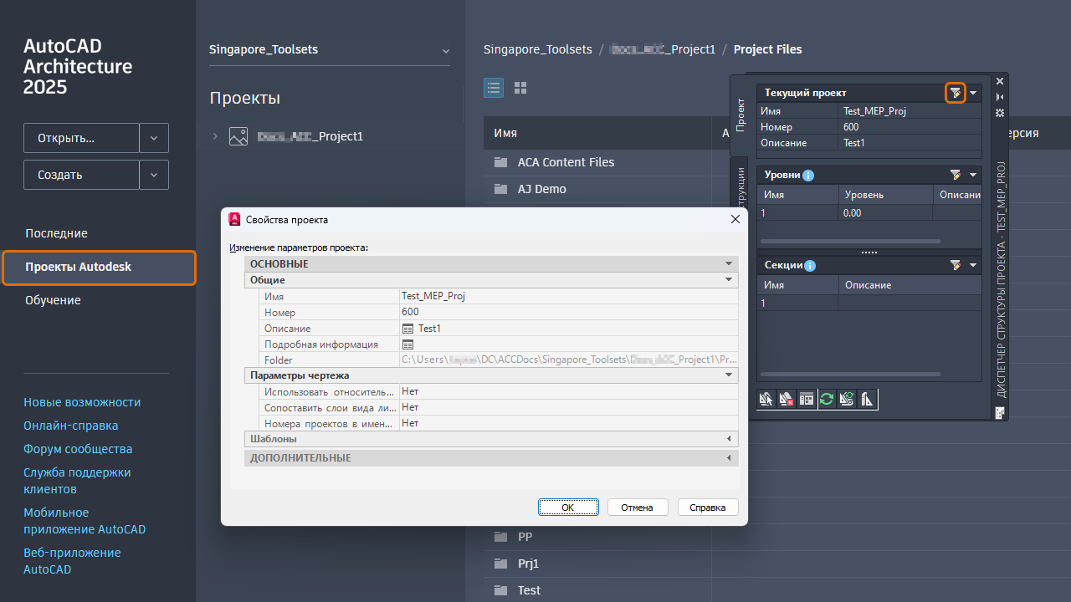The image size is (1071, 602).
Task: Switch to grid view in Project Files
Action: (x=520, y=88)
